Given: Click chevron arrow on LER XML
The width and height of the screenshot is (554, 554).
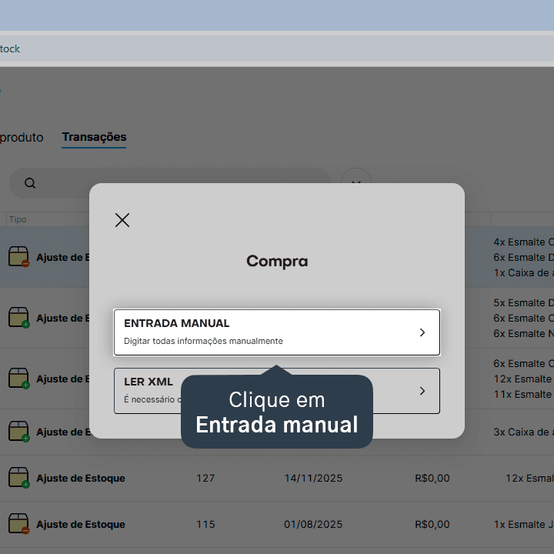Looking at the screenshot, I should click(422, 391).
